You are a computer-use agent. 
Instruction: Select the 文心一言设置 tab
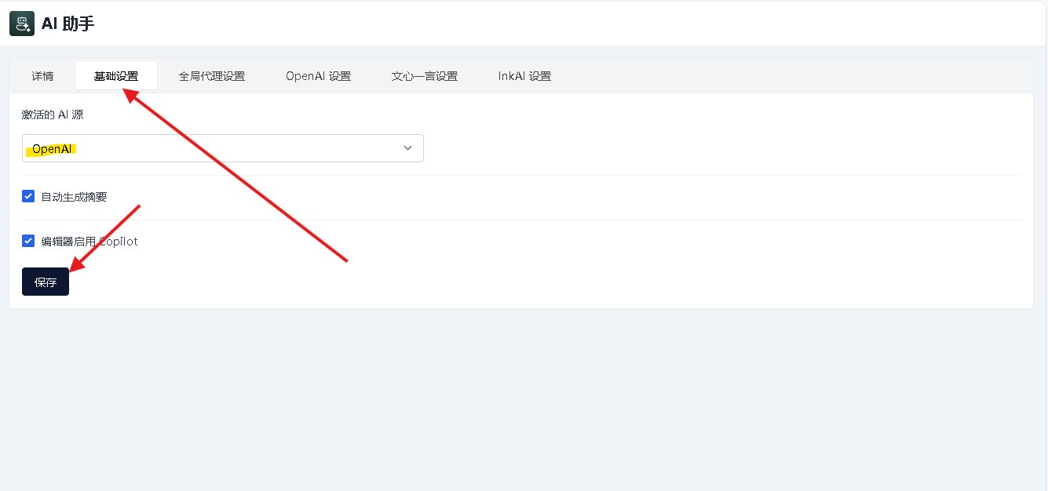[425, 76]
